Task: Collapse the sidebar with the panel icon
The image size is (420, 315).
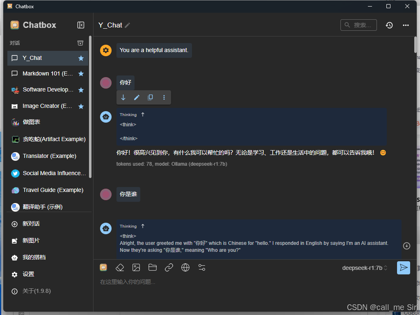Action: pos(81,25)
